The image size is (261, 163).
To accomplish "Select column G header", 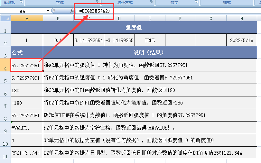I will (211, 18).
